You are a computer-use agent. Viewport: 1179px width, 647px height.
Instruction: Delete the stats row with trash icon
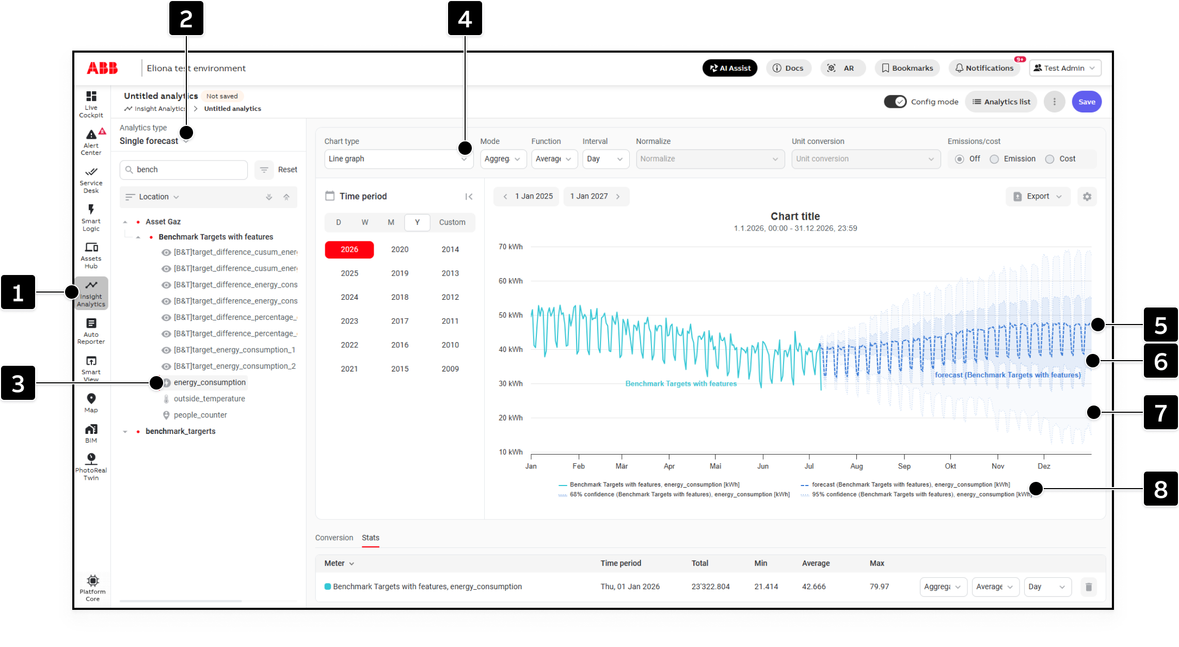pos(1089,587)
